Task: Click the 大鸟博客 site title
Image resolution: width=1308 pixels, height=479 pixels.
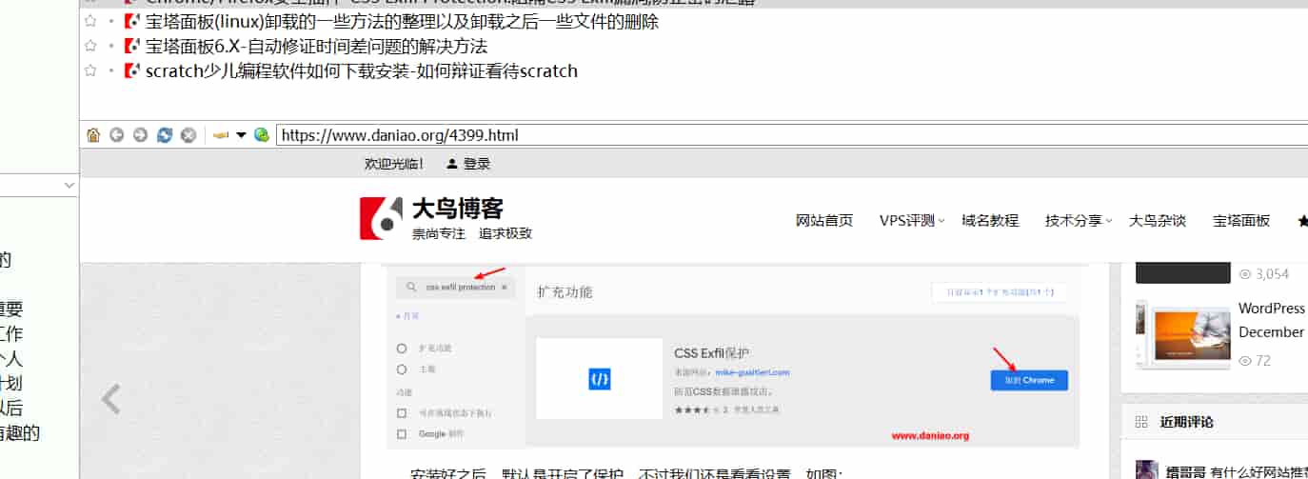Action: (x=458, y=209)
